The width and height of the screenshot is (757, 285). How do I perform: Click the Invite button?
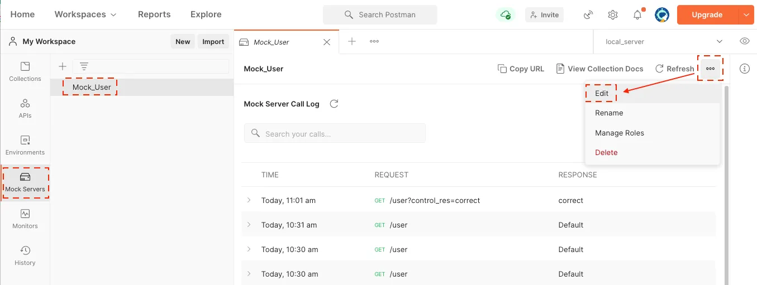coord(544,15)
